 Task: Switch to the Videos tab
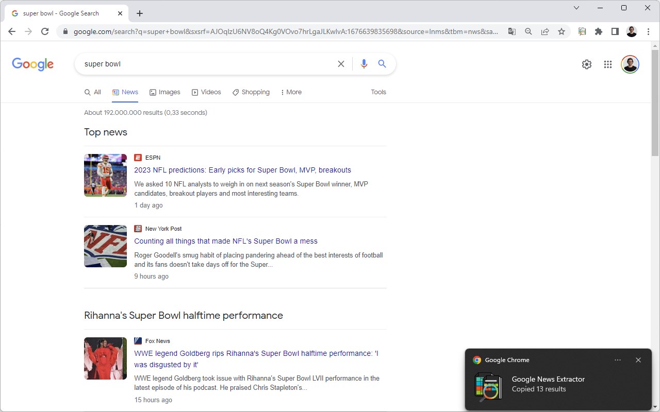206,92
